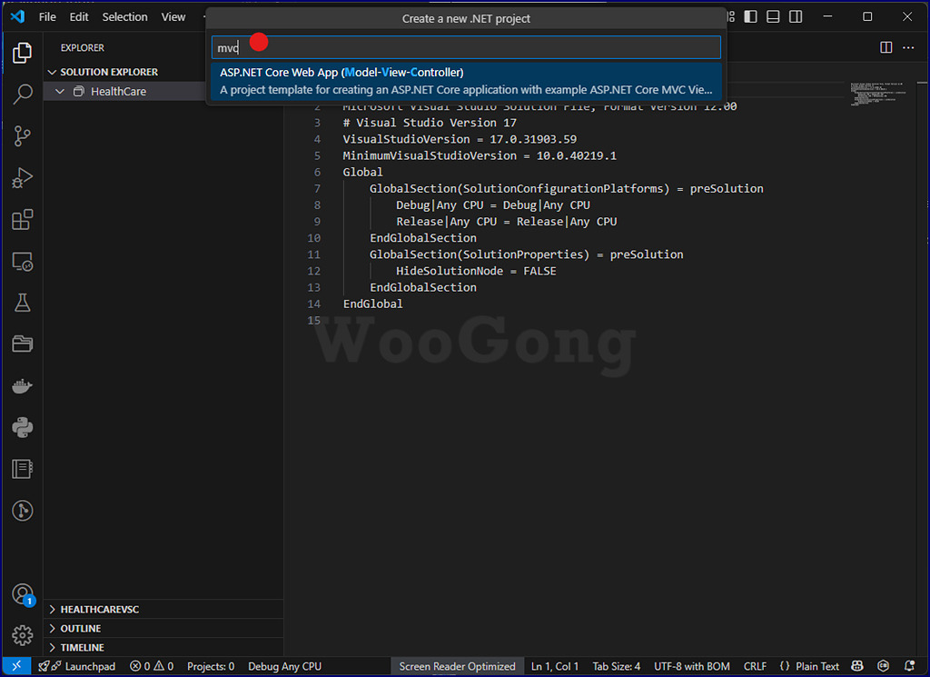Open the Testing flask icon

22,303
